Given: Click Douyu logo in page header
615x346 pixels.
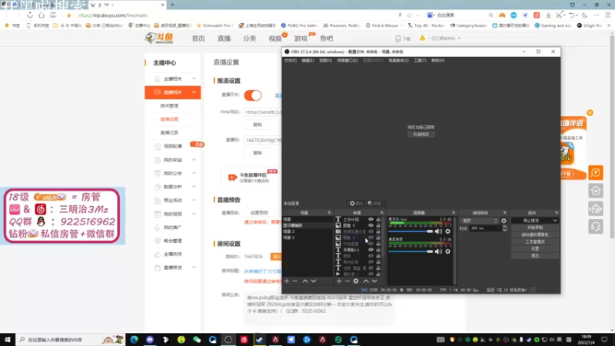Looking at the screenshot, I should pos(159,38).
